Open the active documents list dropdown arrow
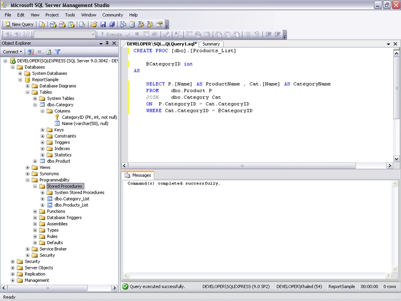Image resolution: width=401 pixels, height=301 pixels. pyautogui.click(x=388, y=44)
